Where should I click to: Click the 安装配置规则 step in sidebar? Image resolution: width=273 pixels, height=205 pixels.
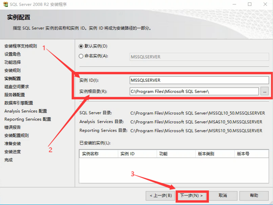tap(17, 135)
